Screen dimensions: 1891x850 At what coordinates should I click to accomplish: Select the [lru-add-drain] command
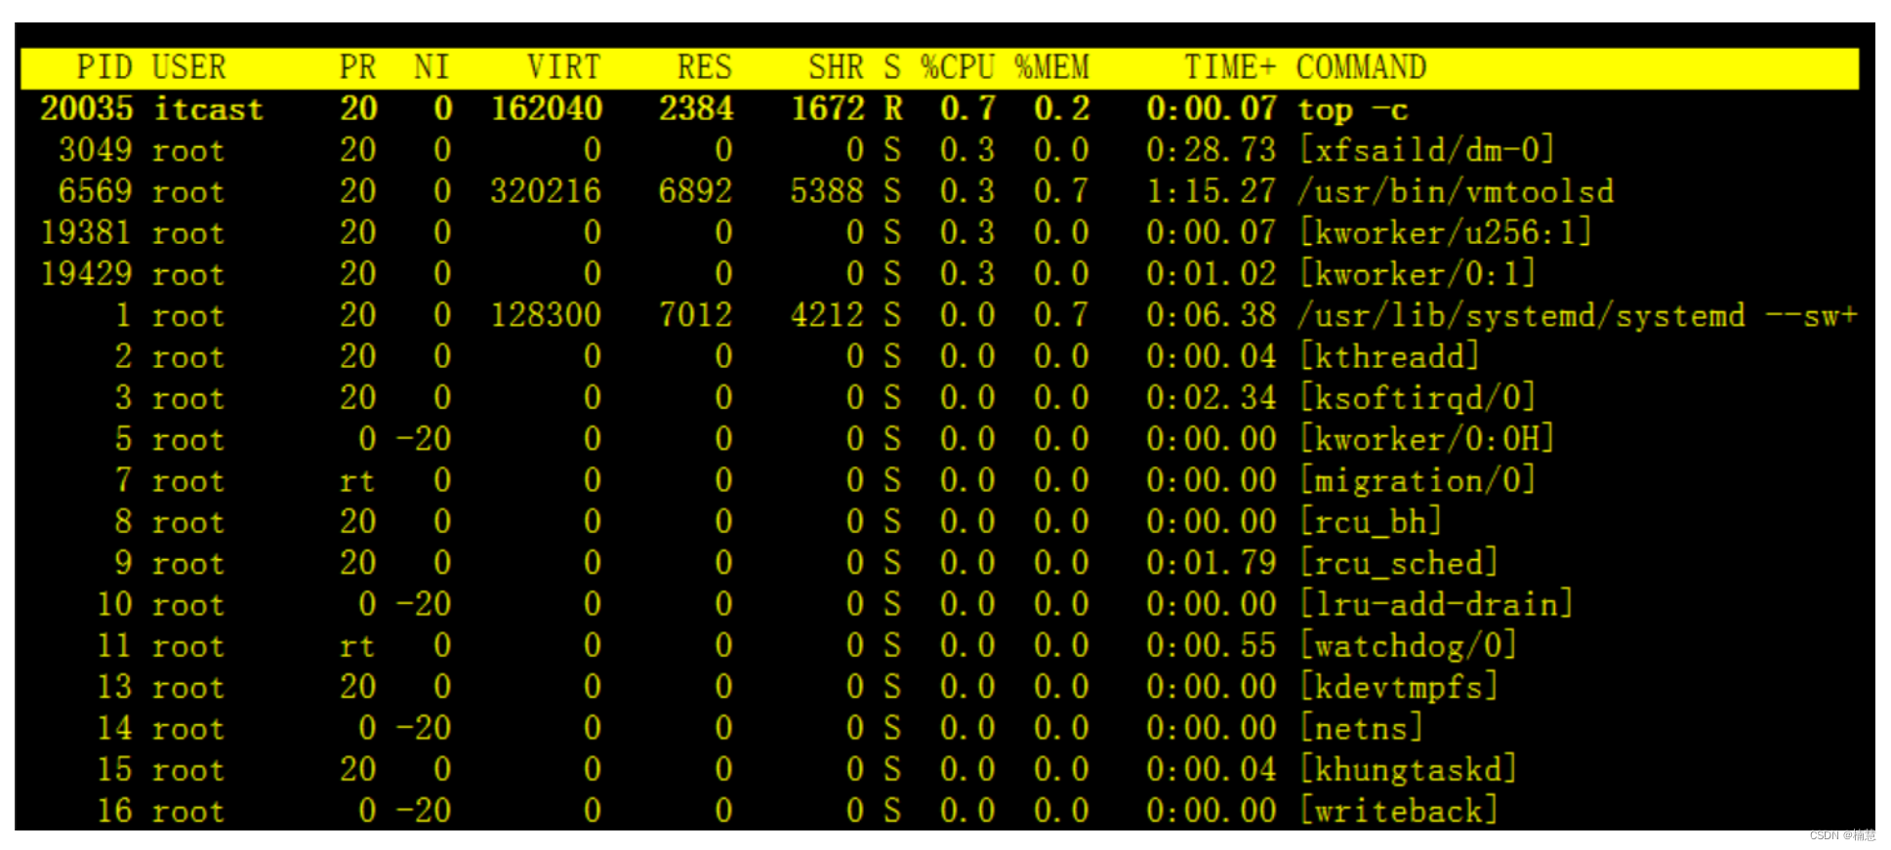(x=1436, y=604)
